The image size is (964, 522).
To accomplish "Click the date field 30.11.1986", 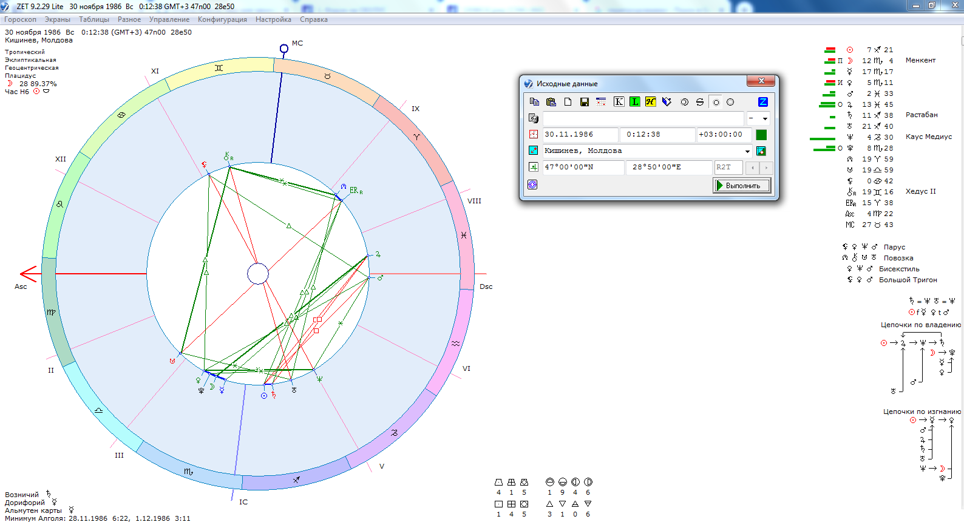I will (580, 135).
